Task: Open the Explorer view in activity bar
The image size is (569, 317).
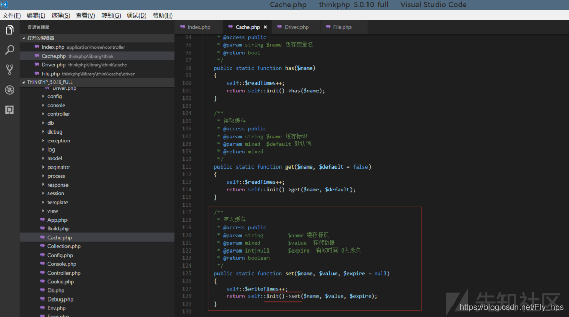Action: tap(10, 30)
